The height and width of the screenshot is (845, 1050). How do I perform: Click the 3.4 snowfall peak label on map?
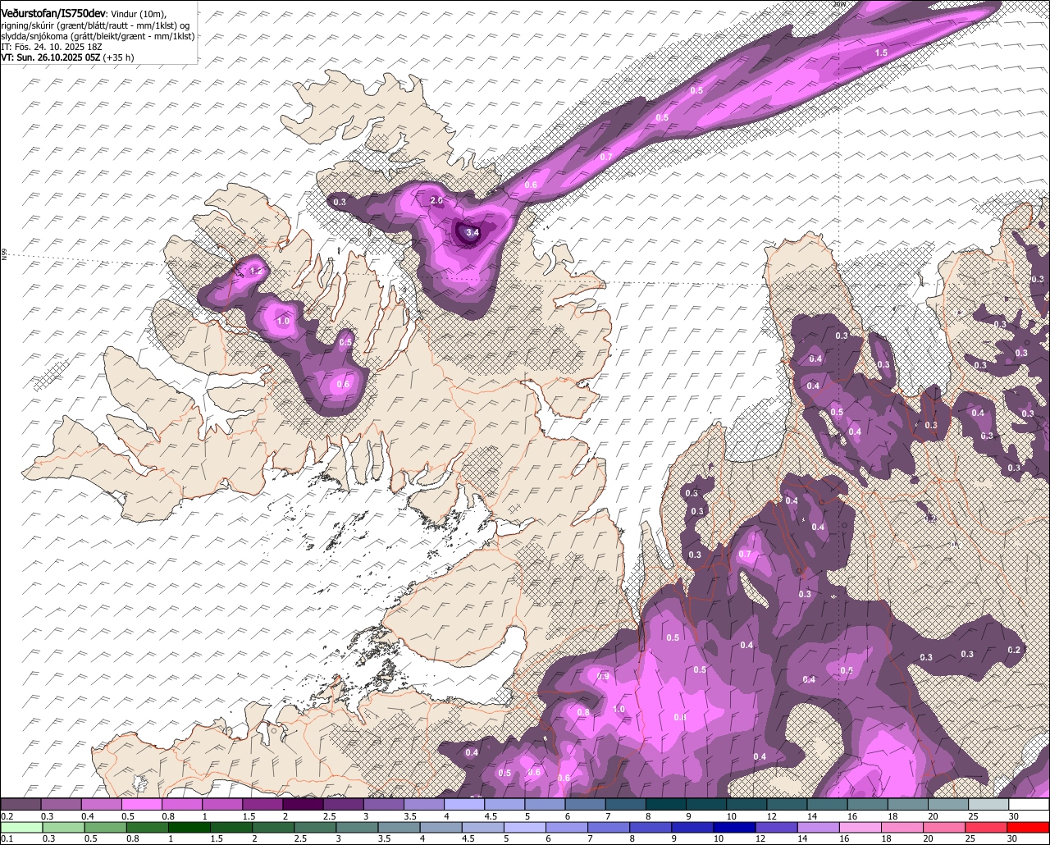tap(472, 233)
